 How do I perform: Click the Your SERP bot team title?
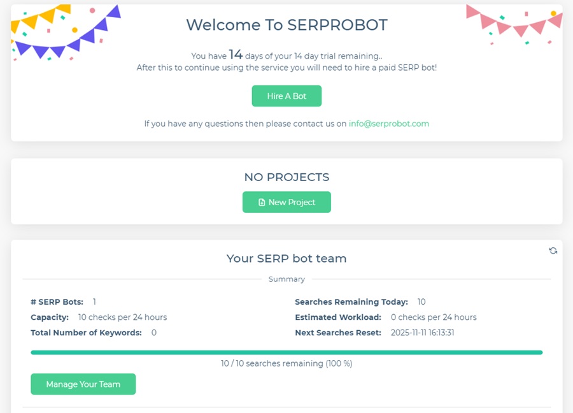coord(286,258)
